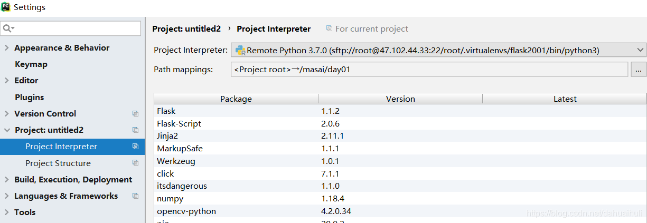Expand the Build, Execution, Deployment section
The image size is (647, 223).
6,180
